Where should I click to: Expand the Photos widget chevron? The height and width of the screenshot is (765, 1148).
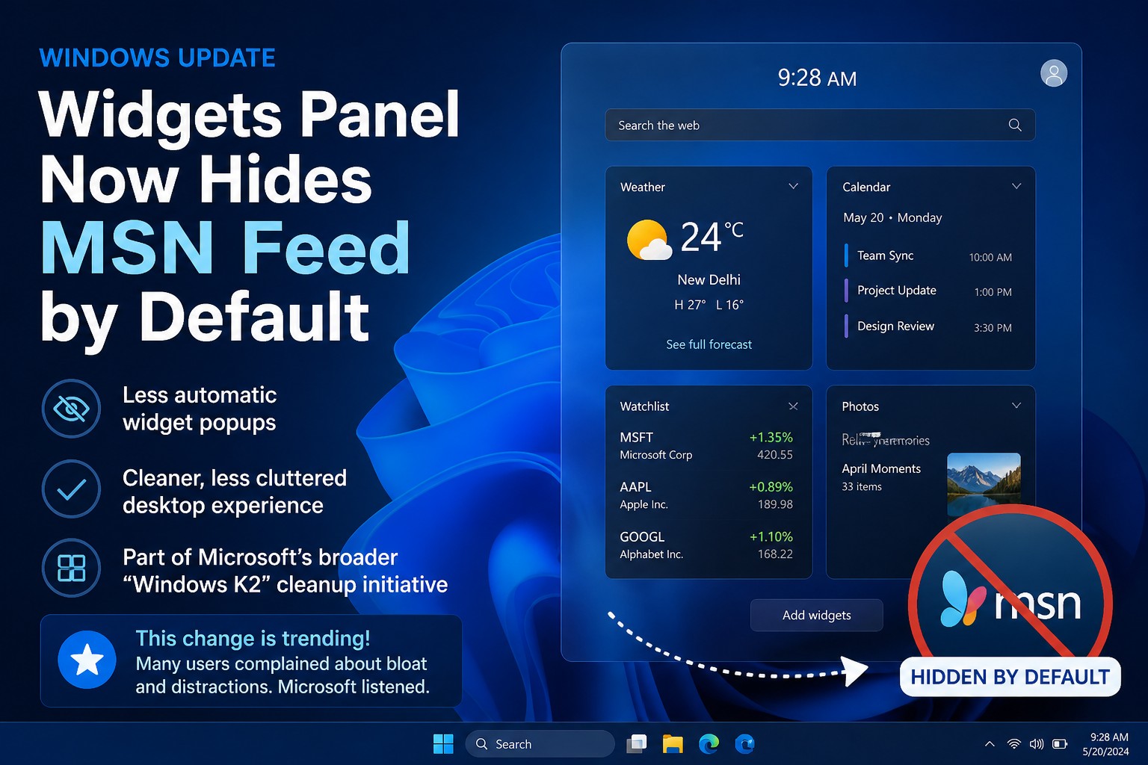(x=1016, y=406)
